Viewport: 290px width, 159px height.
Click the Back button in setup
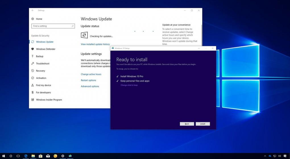(187, 124)
